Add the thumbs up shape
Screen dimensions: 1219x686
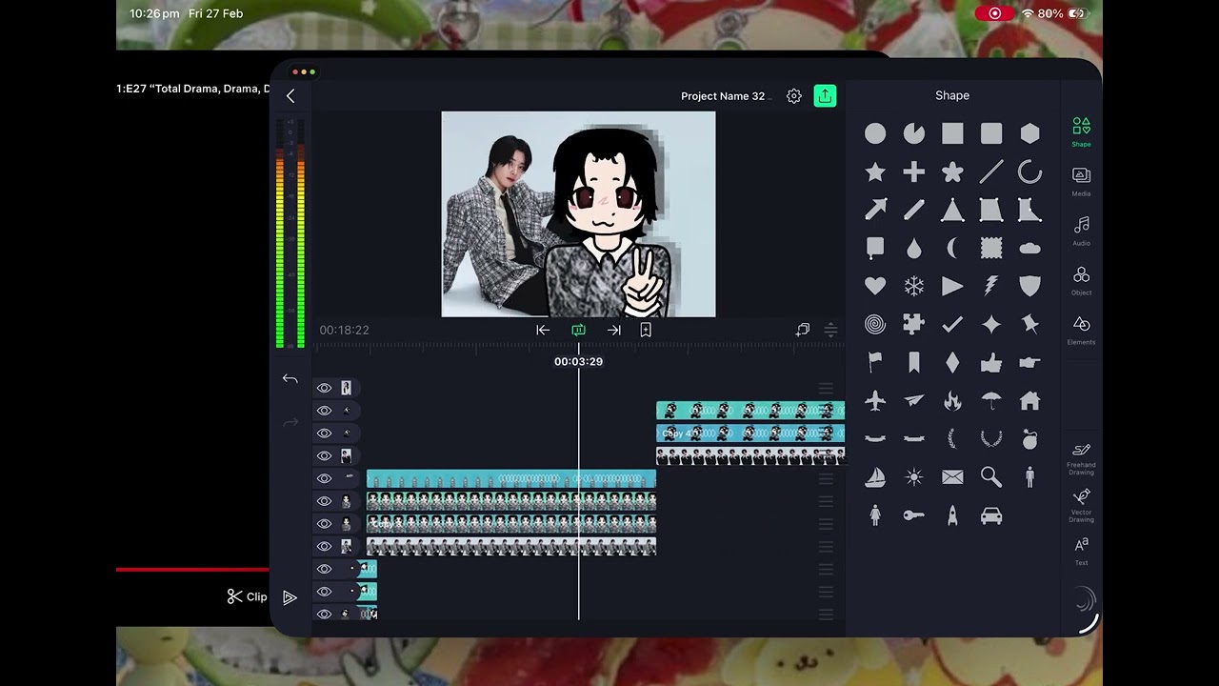pos(991,362)
